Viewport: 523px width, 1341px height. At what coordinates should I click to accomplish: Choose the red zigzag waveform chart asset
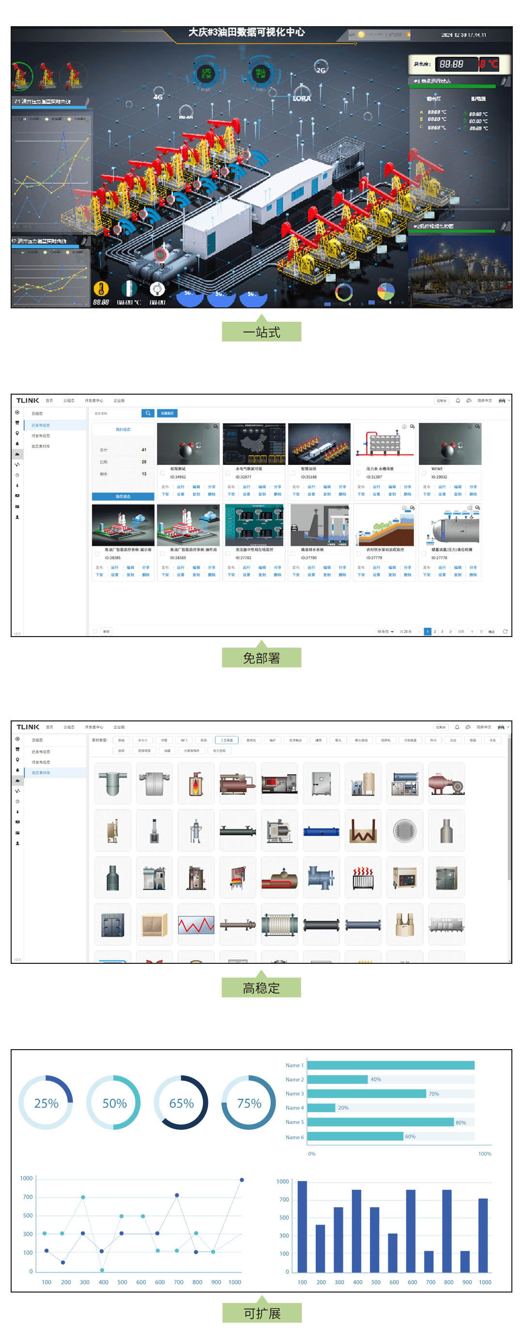(196, 925)
